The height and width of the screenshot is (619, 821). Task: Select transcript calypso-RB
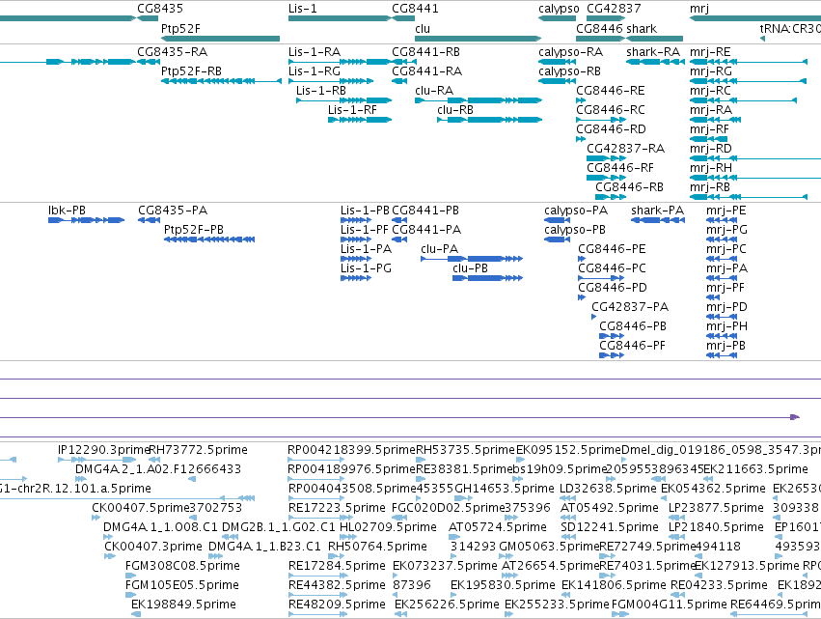[557, 81]
